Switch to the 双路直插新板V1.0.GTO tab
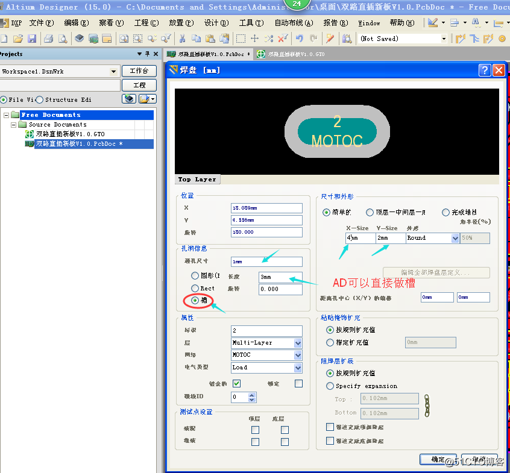This screenshot has width=510, height=473. click(x=291, y=54)
